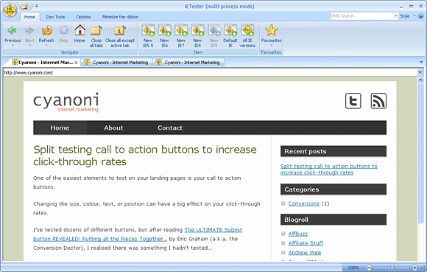
Task: Click the 100% zoom level indicator
Action: [353, 268]
